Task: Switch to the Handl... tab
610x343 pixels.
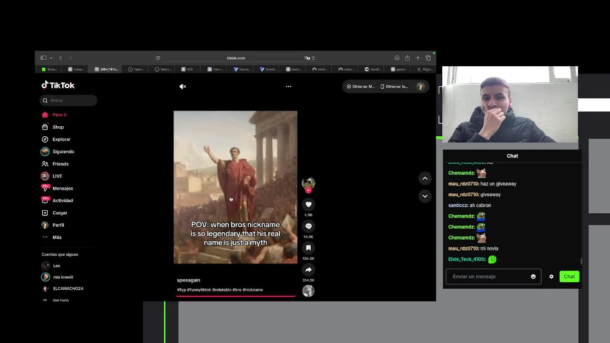Action: click(x=373, y=69)
